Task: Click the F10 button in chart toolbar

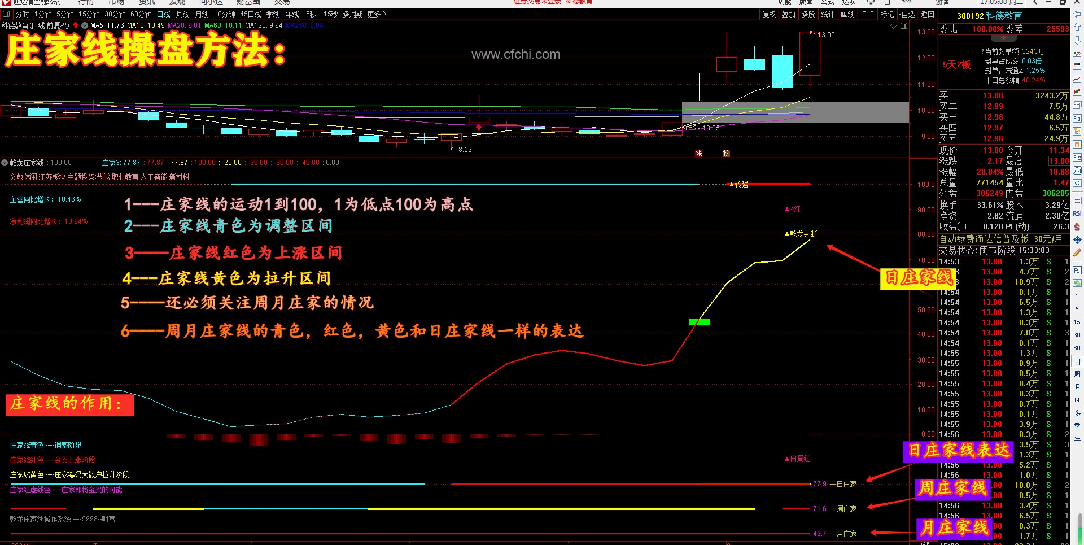Action: click(x=868, y=14)
